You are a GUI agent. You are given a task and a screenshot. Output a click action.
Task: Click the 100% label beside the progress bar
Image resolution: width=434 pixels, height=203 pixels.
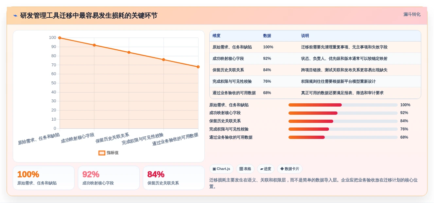tap(405, 105)
